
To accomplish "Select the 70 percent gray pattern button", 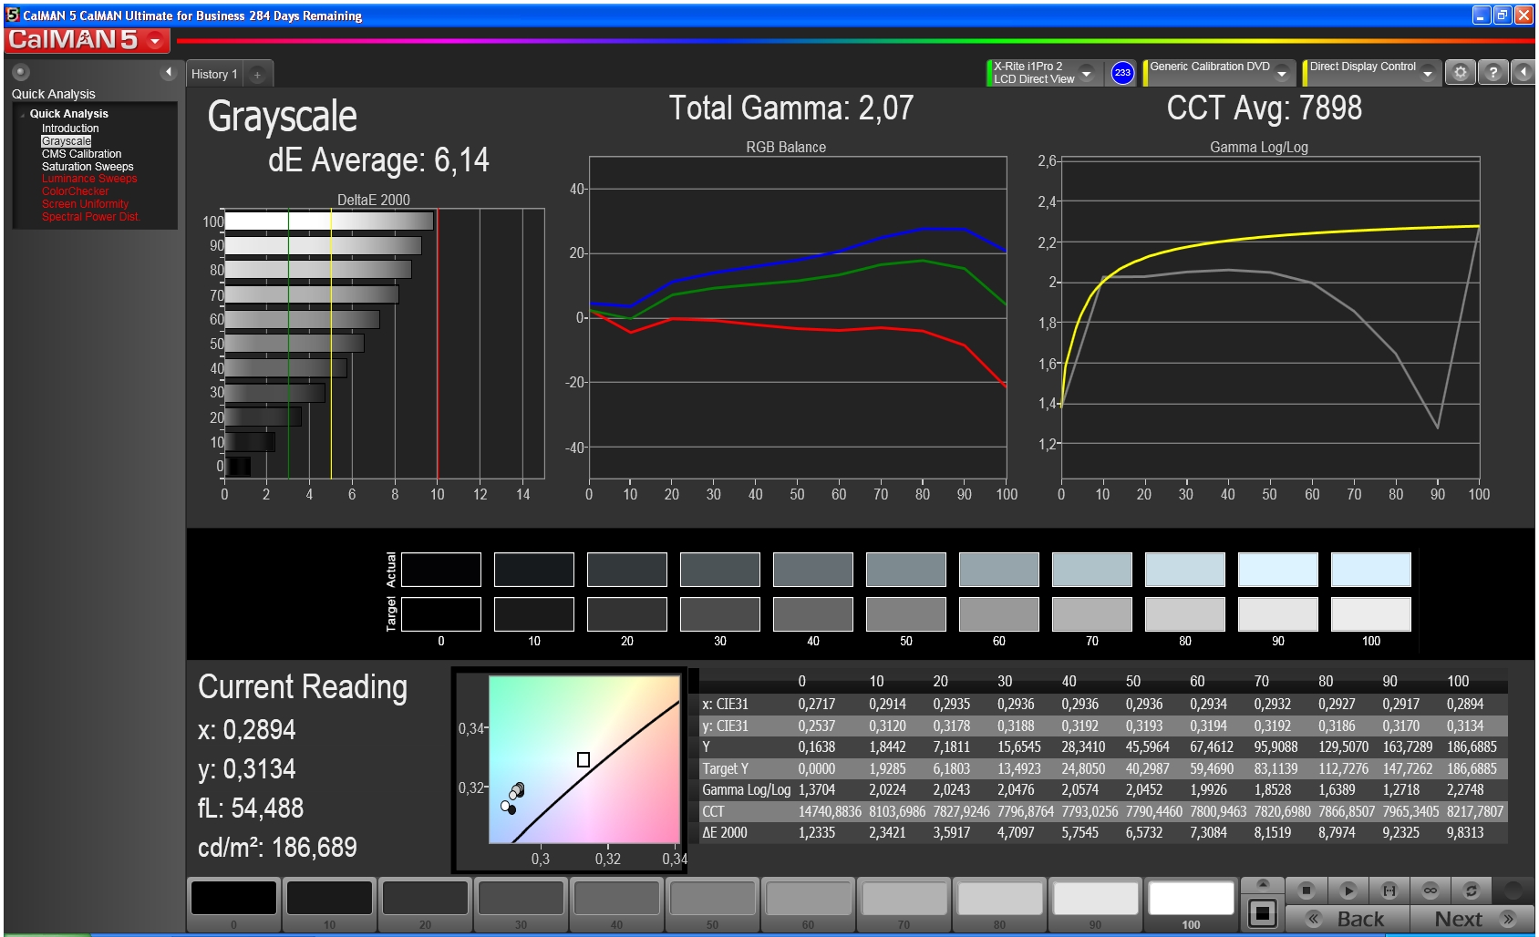I will point(904,904).
